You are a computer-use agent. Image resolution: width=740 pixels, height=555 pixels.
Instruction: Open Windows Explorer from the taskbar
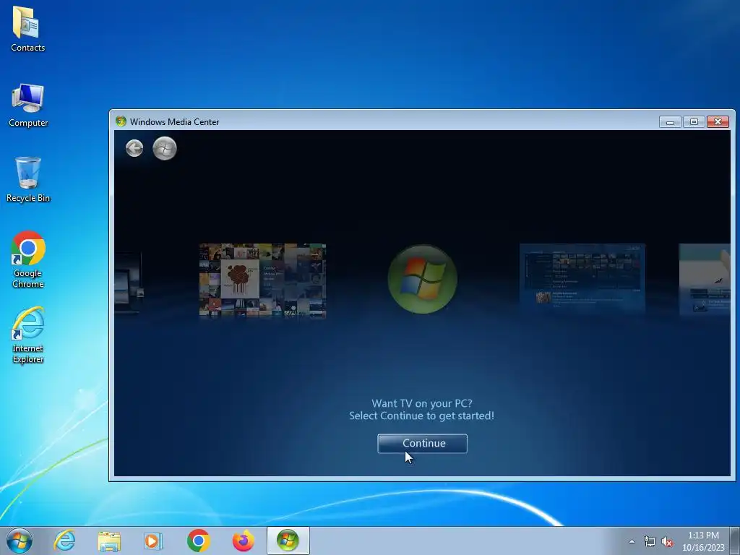[109, 541]
